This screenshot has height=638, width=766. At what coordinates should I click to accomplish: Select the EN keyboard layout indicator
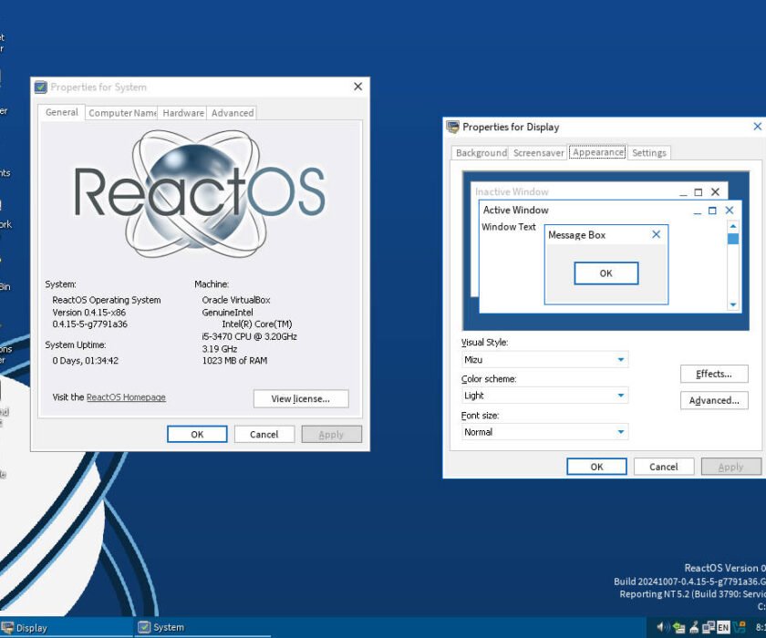coord(723,628)
